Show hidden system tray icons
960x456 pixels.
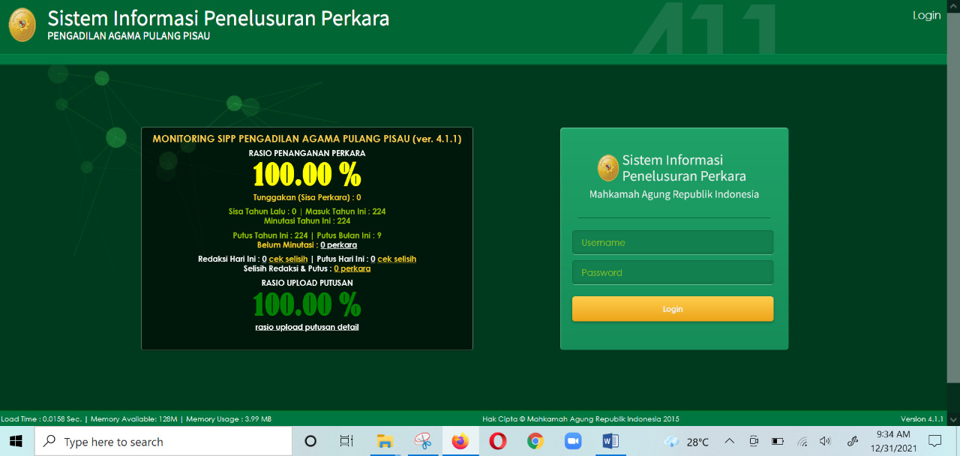[x=729, y=441]
